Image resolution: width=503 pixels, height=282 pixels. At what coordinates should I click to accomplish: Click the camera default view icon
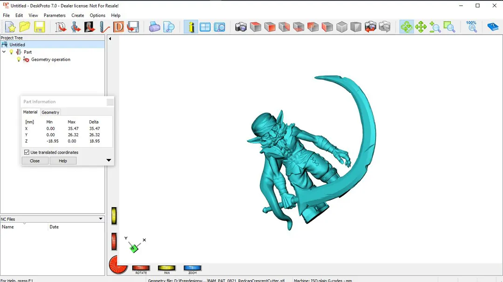(241, 27)
